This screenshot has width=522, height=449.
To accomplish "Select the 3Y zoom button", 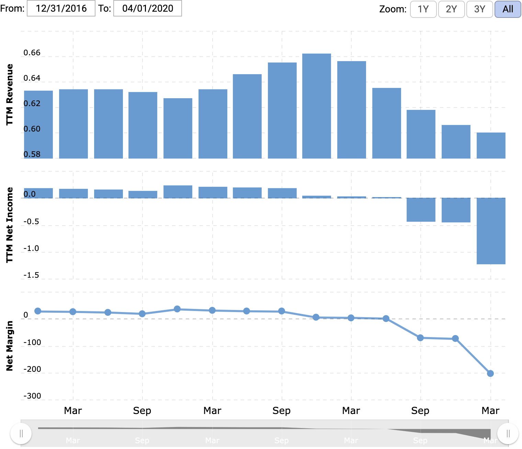I will coord(479,9).
